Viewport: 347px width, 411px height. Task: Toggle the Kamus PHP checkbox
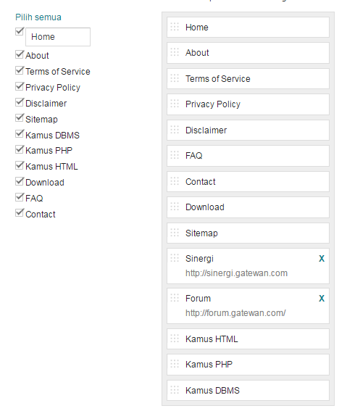click(x=20, y=149)
